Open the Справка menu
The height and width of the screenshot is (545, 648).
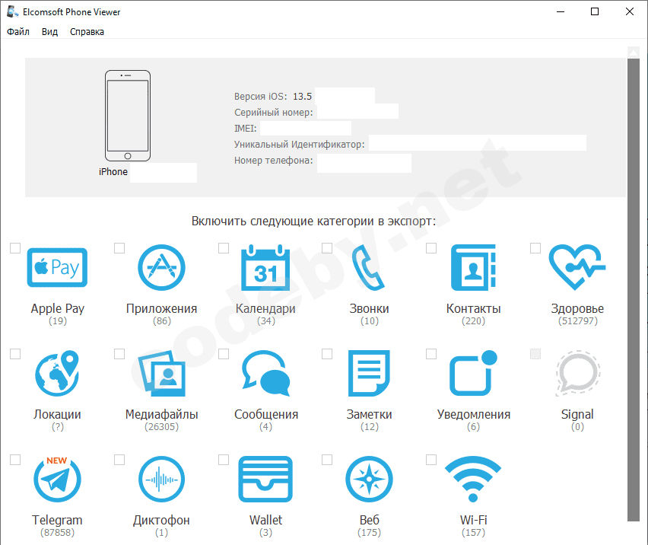[87, 32]
